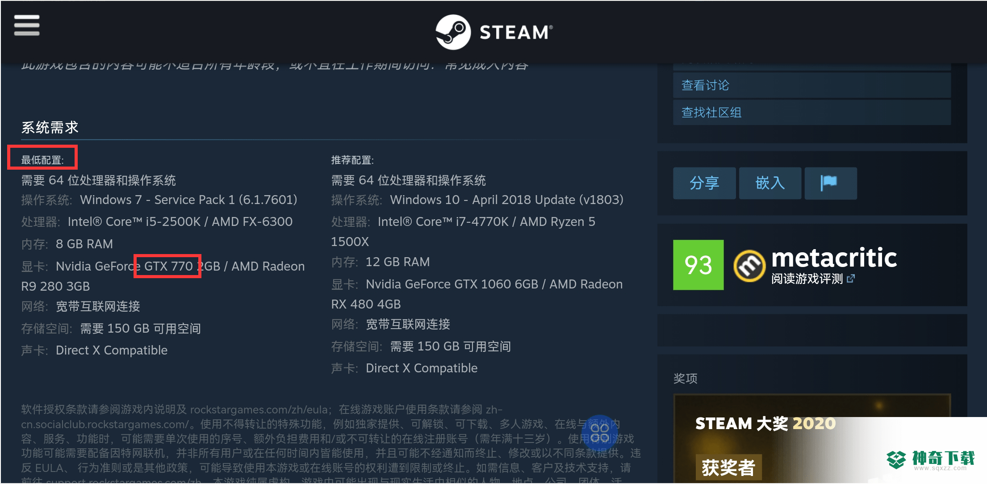The image size is (987, 484).
Task: Click recommended 存储空间 需要 150 GB 可用空间 text
Action: (421, 346)
